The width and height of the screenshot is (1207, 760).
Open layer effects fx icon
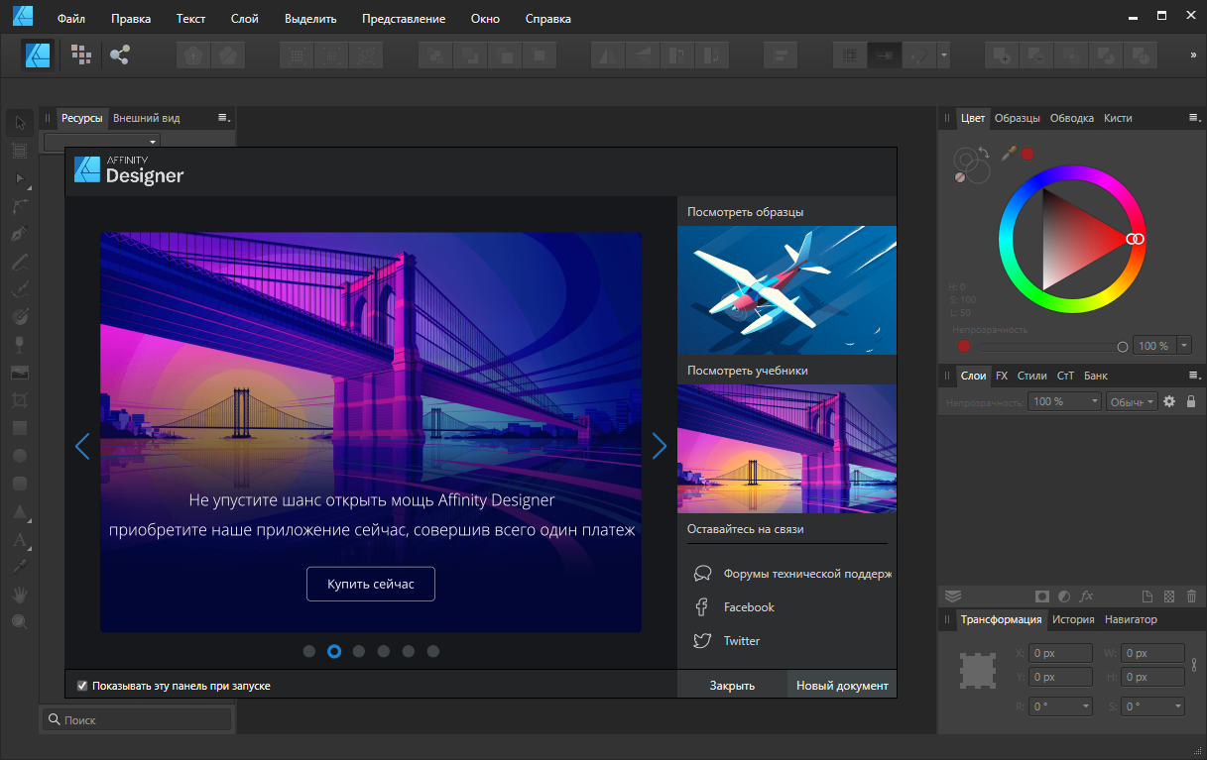[x=1087, y=597]
